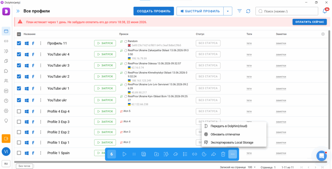This screenshot has width=332, height=169.
Task: Focus the profile search field
Action: (x=287, y=11)
